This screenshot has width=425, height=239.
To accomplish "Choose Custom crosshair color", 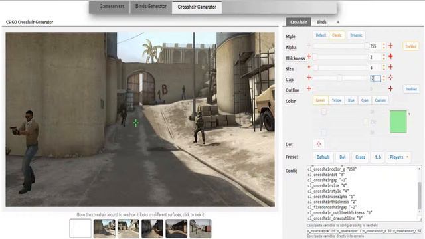I will tap(380, 100).
